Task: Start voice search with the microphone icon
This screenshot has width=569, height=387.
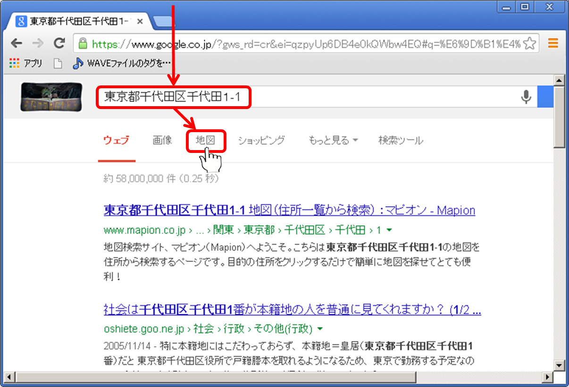Action: click(526, 97)
